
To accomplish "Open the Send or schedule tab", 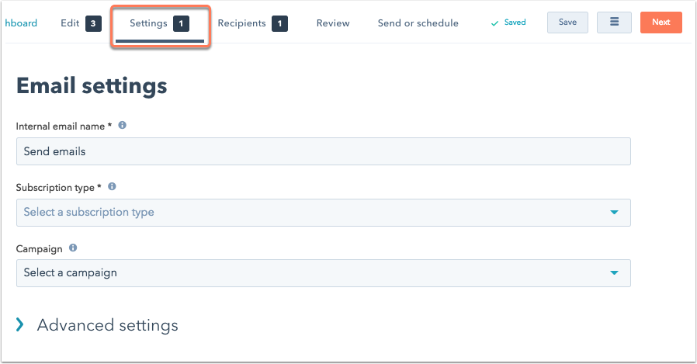I will pyautogui.click(x=418, y=23).
